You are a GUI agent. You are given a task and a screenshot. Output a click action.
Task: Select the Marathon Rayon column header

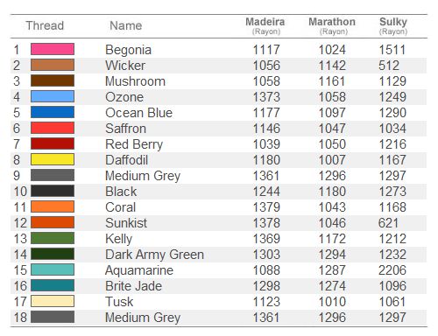(x=332, y=26)
